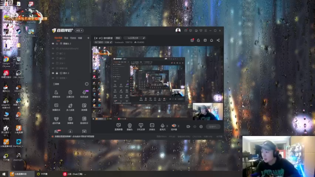315x177 pixels.
Task: Add a 摄像头 camera source
Action: click(130, 127)
